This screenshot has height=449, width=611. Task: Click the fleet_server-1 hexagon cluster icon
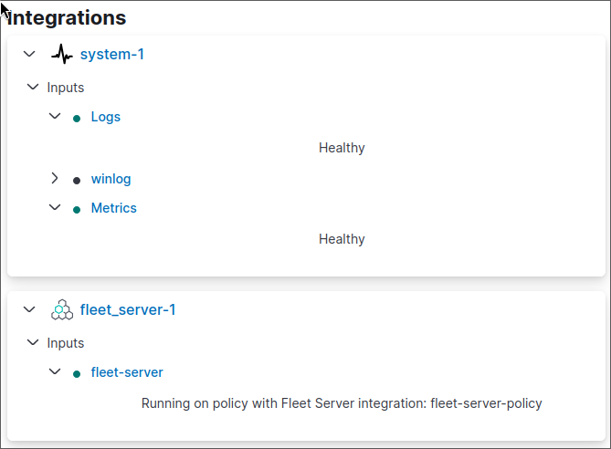[x=61, y=310]
